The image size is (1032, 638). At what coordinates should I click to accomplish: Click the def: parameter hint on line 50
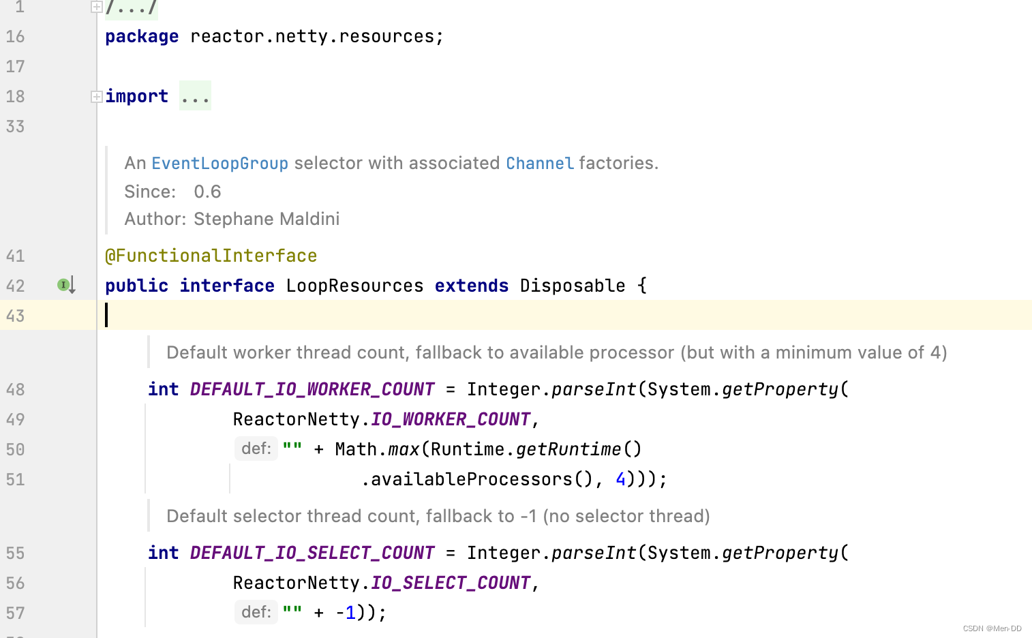pyautogui.click(x=256, y=449)
